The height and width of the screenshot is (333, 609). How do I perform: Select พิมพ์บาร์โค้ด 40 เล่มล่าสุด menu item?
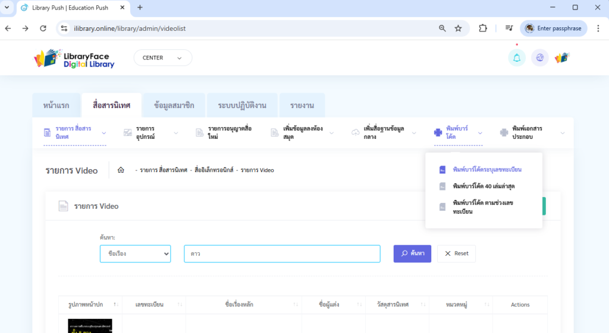483,186
